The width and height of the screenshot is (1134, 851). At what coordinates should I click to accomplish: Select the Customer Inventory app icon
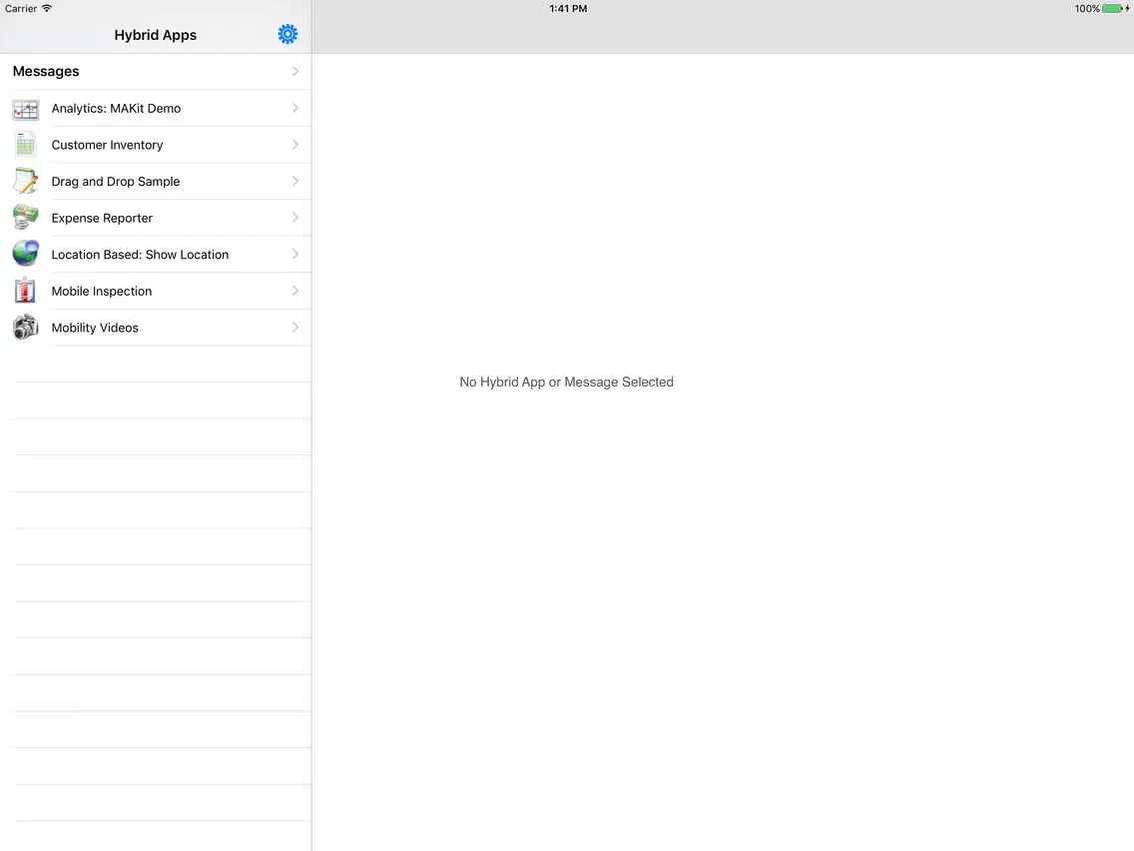click(x=25, y=144)
